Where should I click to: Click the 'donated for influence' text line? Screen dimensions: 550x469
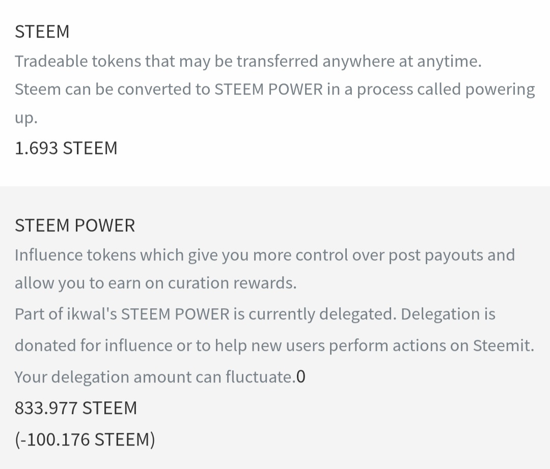click(274, 346)
